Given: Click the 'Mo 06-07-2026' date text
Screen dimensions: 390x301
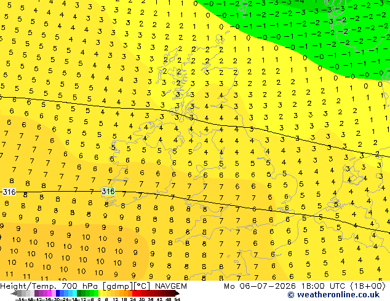Looking at the screenshot, I should pyautogui.click(x=260, y=286).
